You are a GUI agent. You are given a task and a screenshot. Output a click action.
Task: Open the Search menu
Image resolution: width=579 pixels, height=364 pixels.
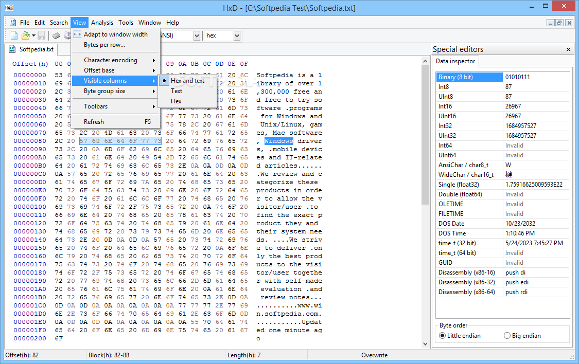tap(59, 23)
